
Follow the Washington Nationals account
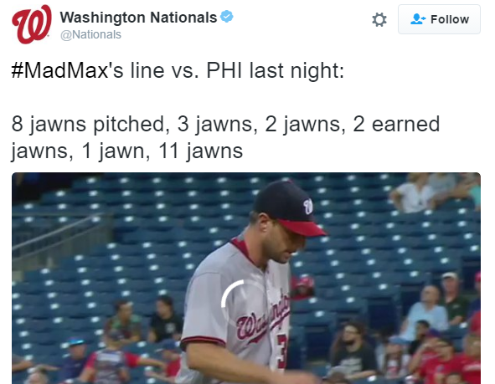[439, 19]
